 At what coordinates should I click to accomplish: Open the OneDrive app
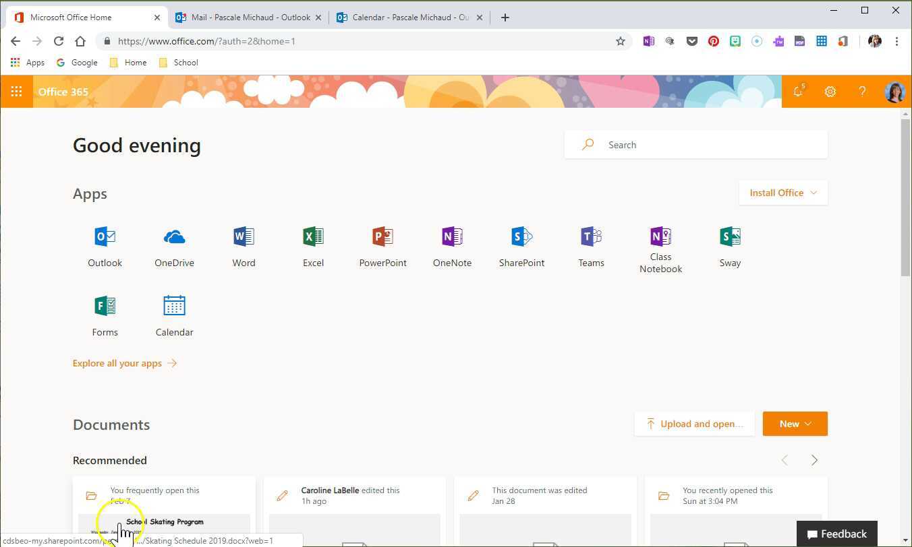[x=174, y=247]
